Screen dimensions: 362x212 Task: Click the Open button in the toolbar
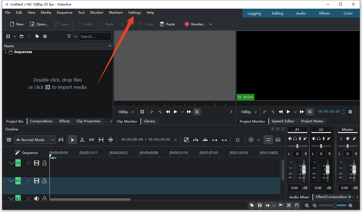point(39,24)
